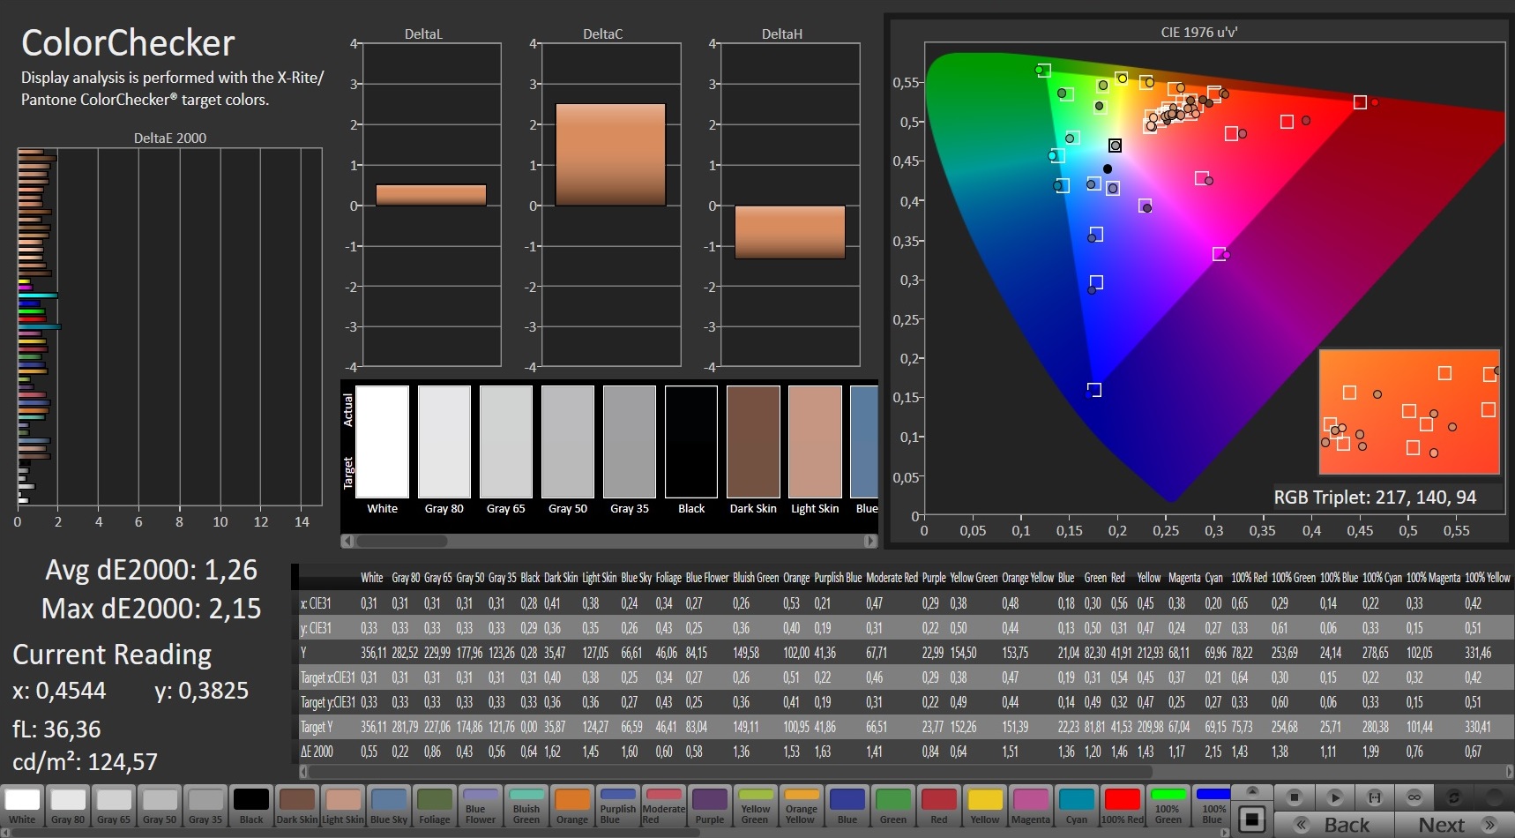
Task: Click right arrow of Actual/Target swatch scrollbar
Action: 870,541
